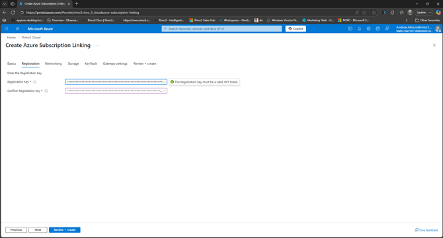Open the tab search dropdown arrow

point(5,4)
